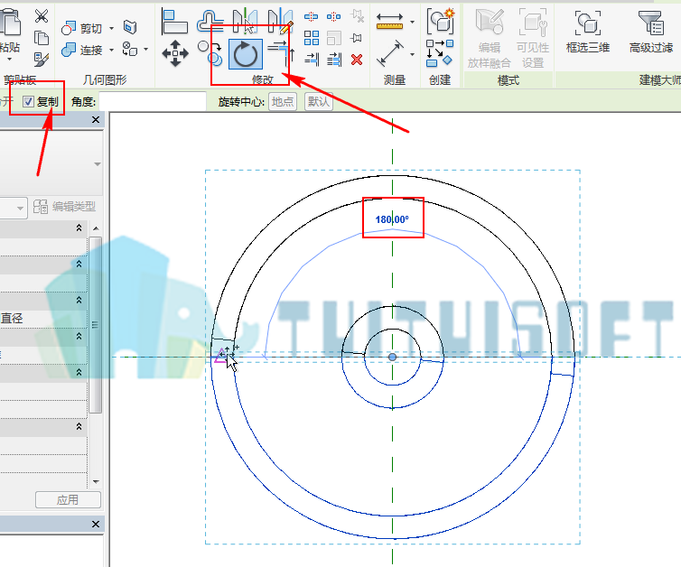Image resolution: width=681 pixels, height=567 pixels.
Task: Open the 连接 dropdown arrow
Action: click(111, 50)
